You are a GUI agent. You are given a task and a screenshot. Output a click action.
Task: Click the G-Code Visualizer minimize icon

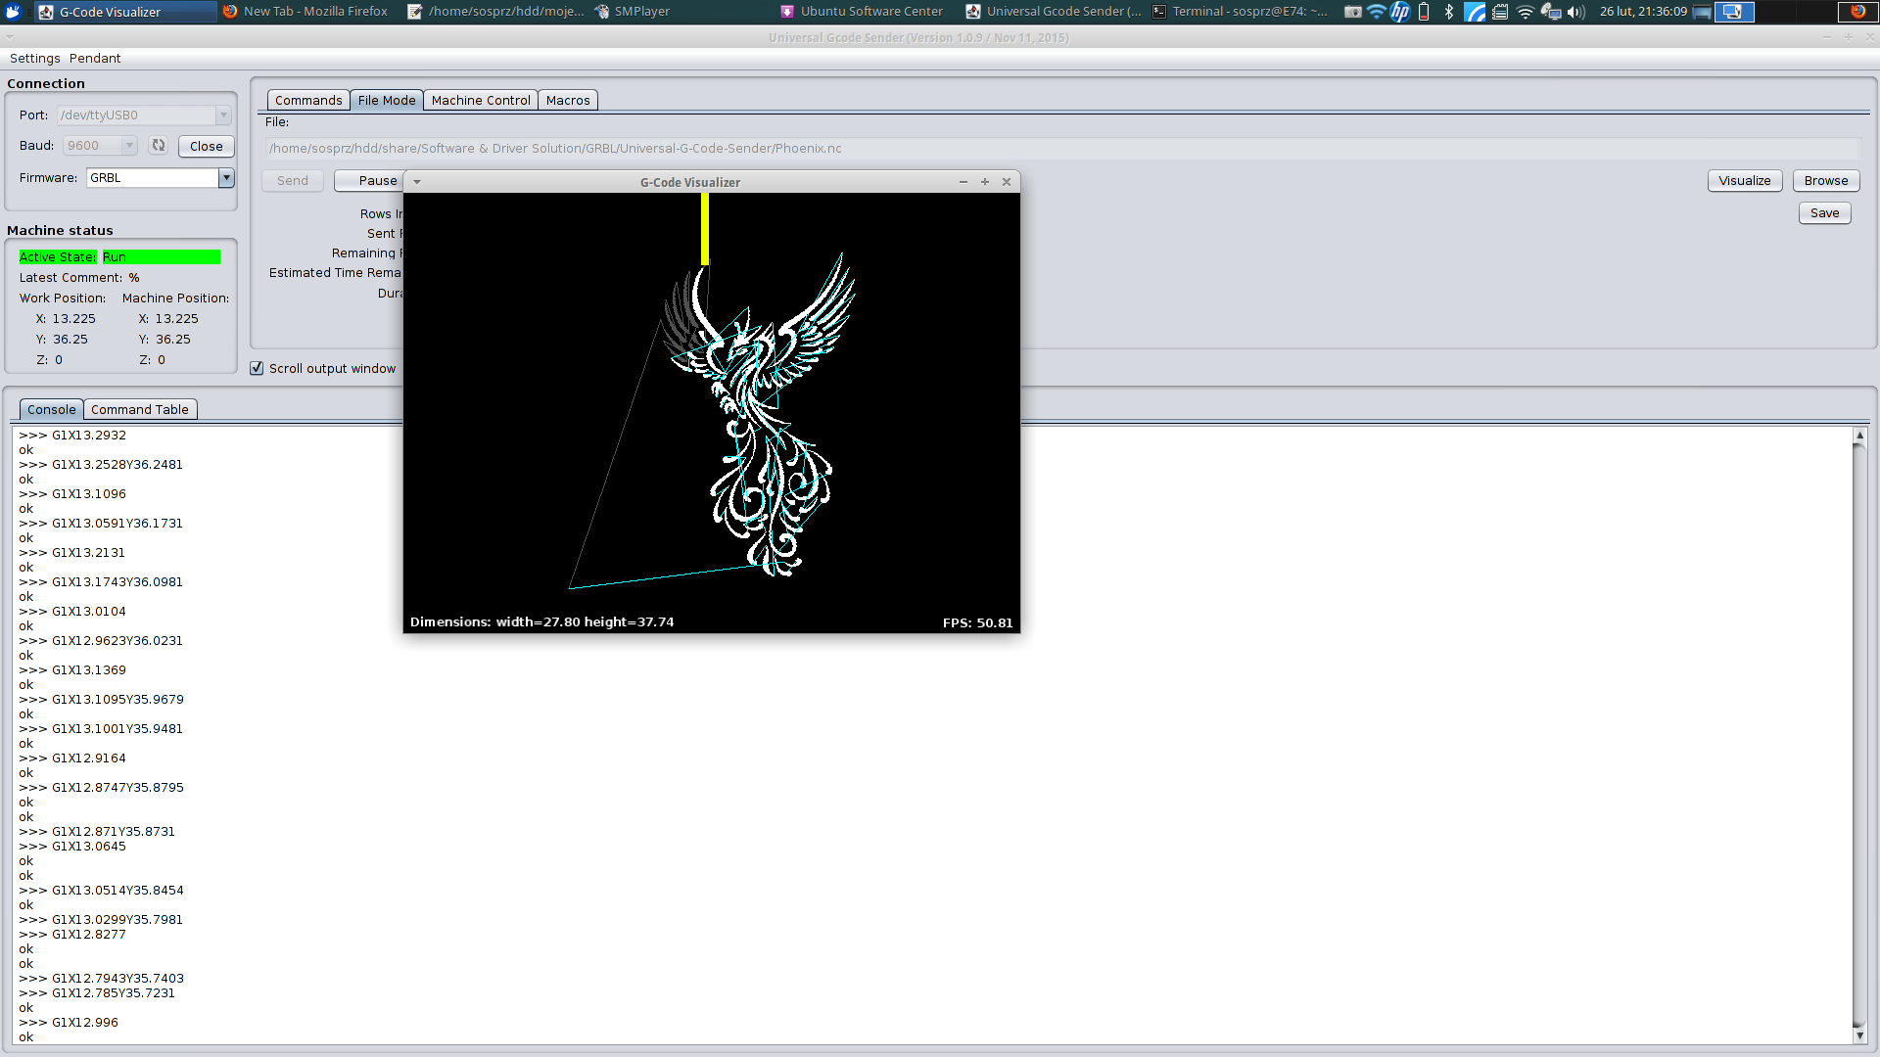coord(963,182)
